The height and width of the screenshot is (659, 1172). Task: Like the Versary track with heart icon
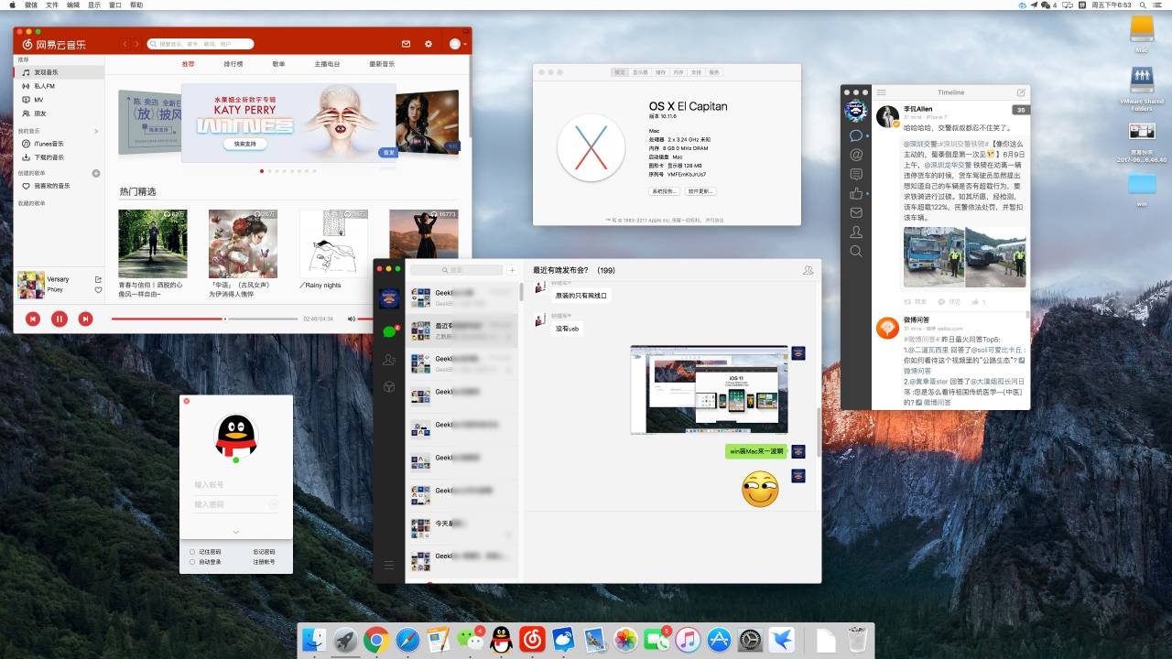pos(98,289)
